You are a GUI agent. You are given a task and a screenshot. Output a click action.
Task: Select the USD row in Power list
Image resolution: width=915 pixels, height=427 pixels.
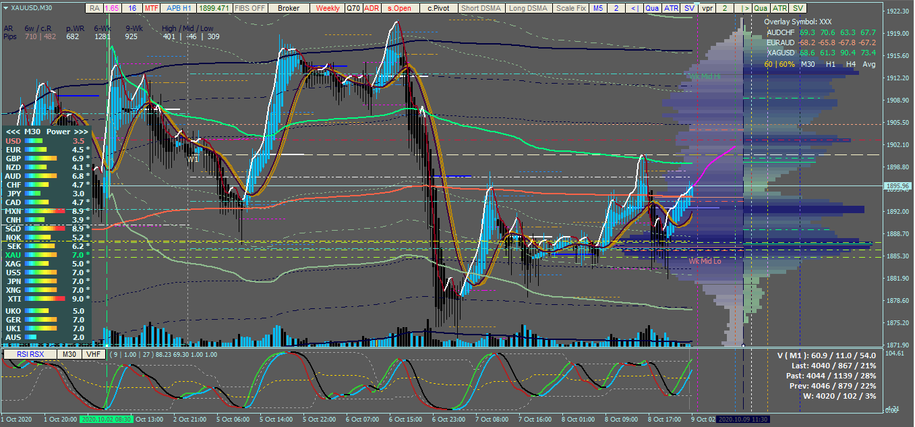46,140
